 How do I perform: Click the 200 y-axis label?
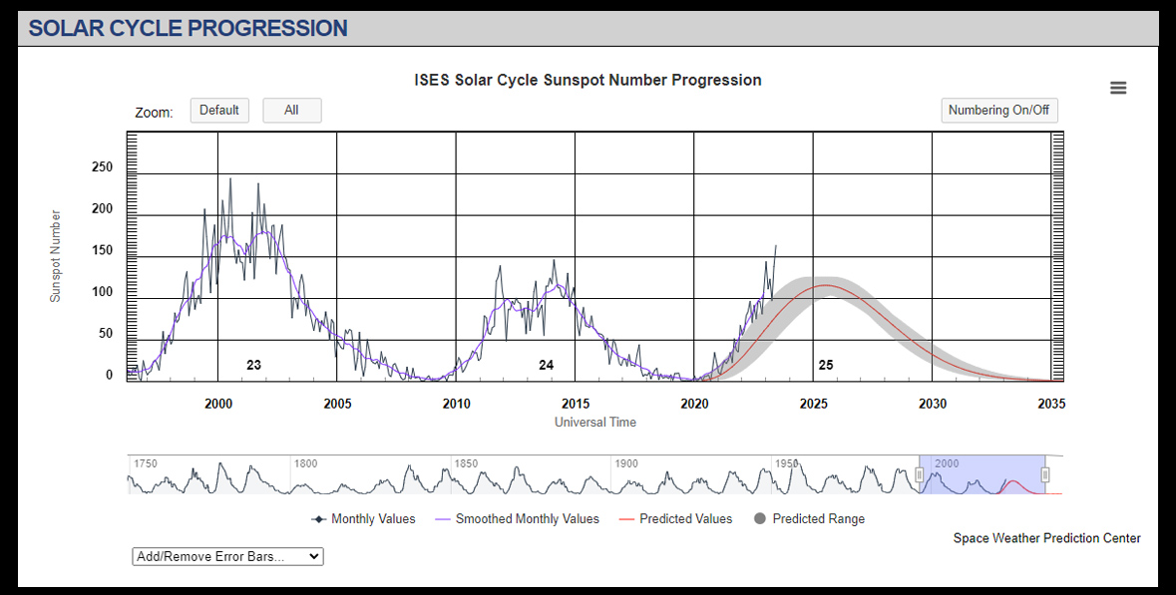[x=103, y=209]
